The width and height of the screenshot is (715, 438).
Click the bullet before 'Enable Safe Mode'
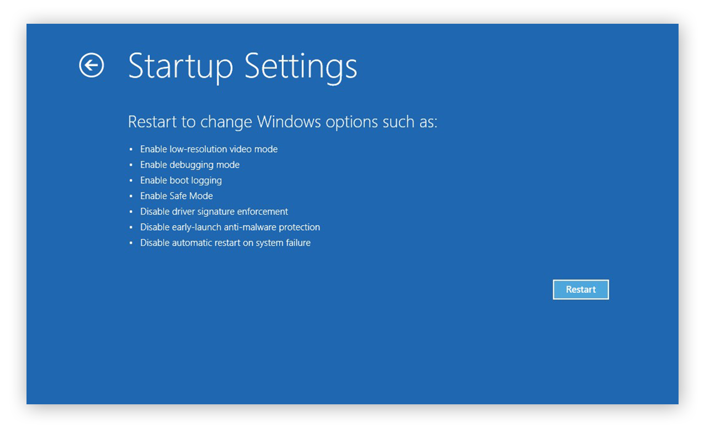tap(131, 196)
